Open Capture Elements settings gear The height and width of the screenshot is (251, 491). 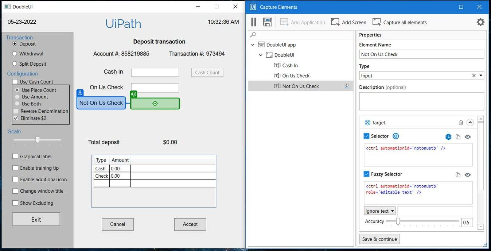coord(480,22)
